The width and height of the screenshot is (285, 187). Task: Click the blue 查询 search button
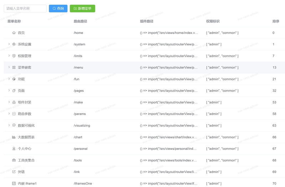pyautogui.click(x=58, y=9)
